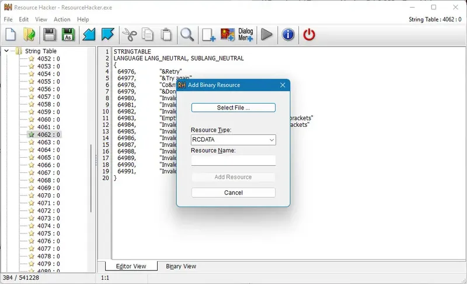Click the star icon of 4077 : 0

(x=32, y=248)
